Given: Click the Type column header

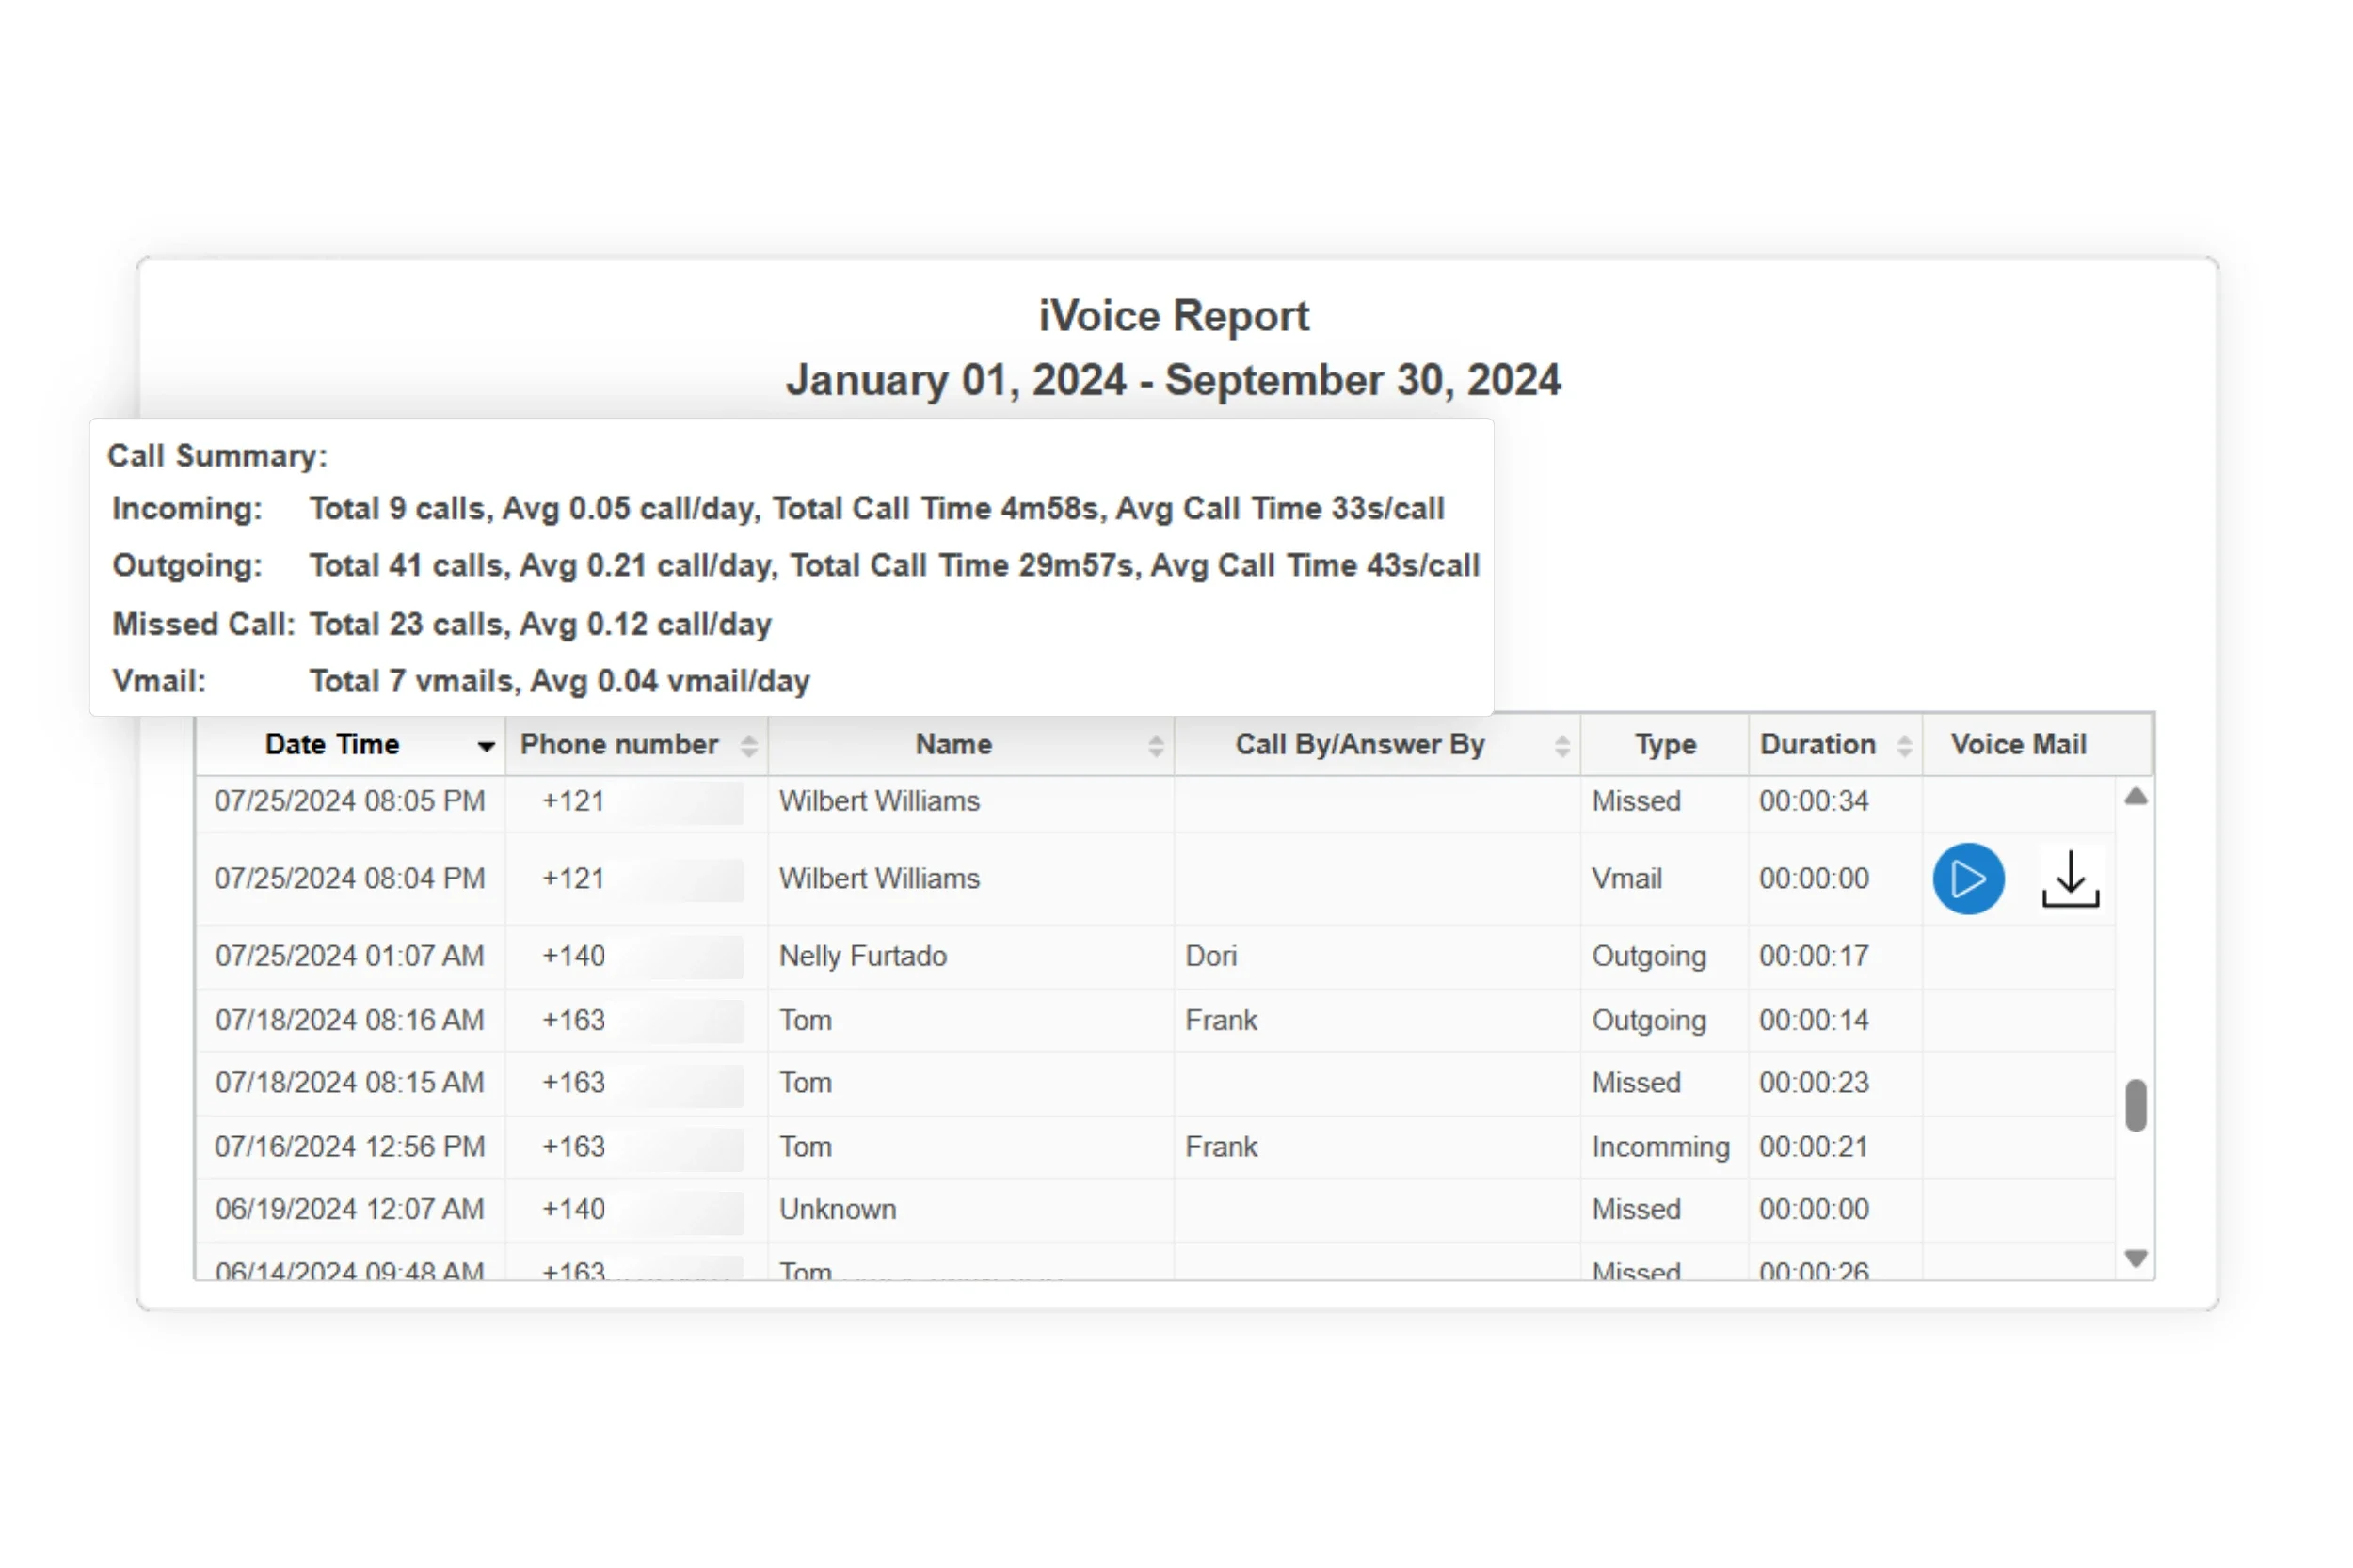Looking at the screenshot, I should (1665, 744).
